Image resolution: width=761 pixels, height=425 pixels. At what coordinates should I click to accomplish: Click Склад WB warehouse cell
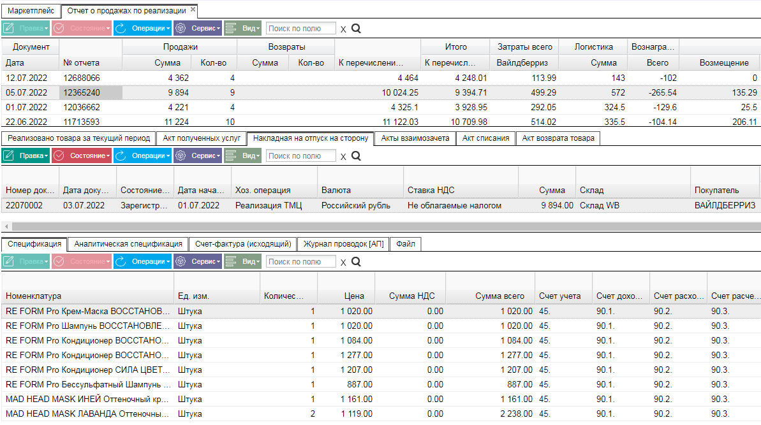pyautogui.click(x=633, y=205)
